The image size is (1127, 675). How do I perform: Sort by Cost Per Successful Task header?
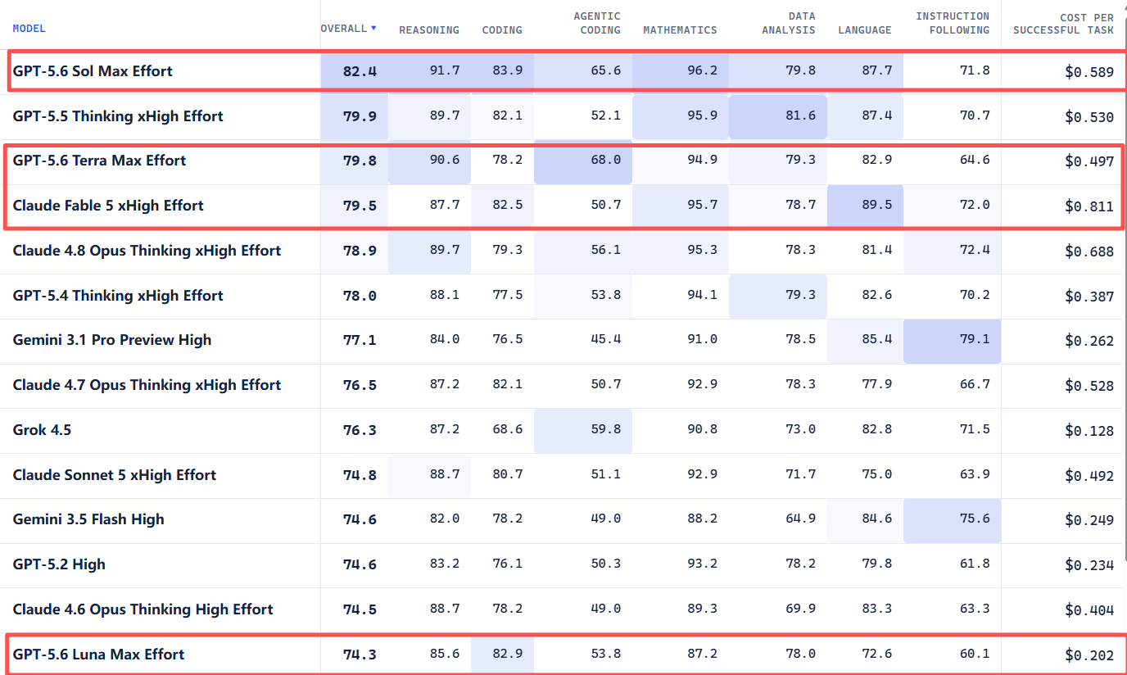click(x=1063, y=23)
